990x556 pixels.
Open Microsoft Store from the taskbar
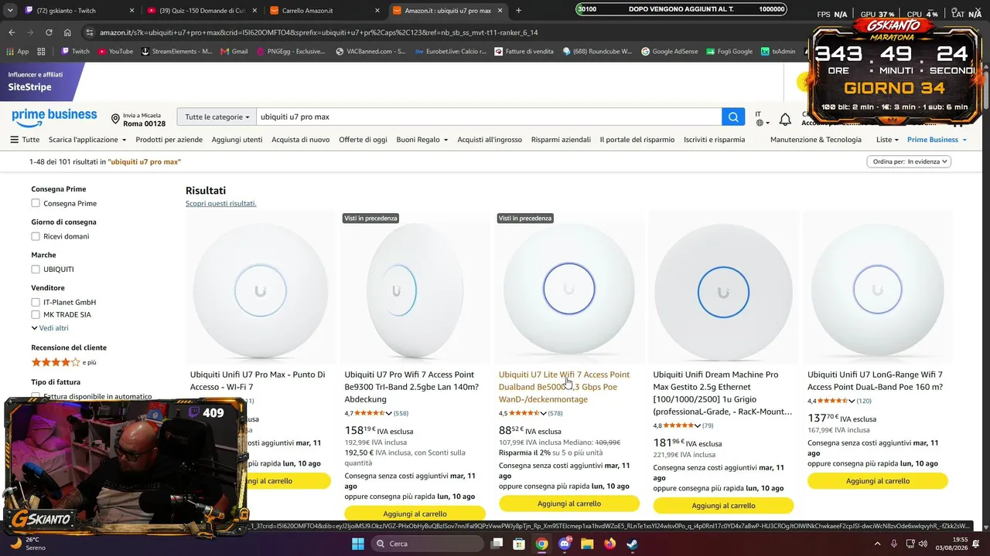[x=519, y=544]
